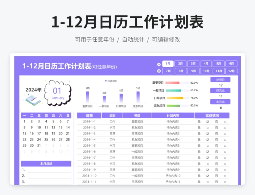Viewport: 255px width, 195px height.
Task: Uncheck 是 for row 2024-1-1
Action: coord(208,122)
